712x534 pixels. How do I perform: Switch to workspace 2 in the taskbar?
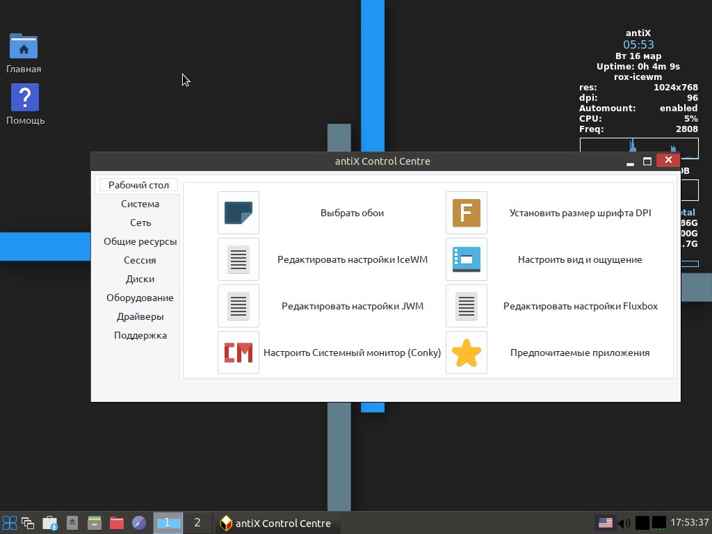point(197,523)
